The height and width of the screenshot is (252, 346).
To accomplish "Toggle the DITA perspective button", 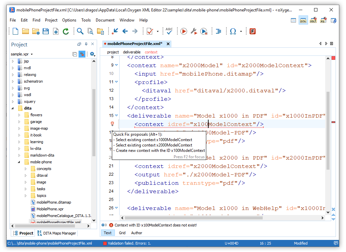I will tap(303, 20).
